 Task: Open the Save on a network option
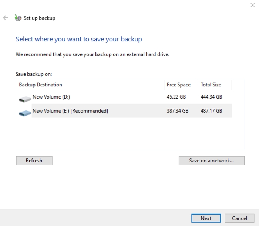click(211, 161)
